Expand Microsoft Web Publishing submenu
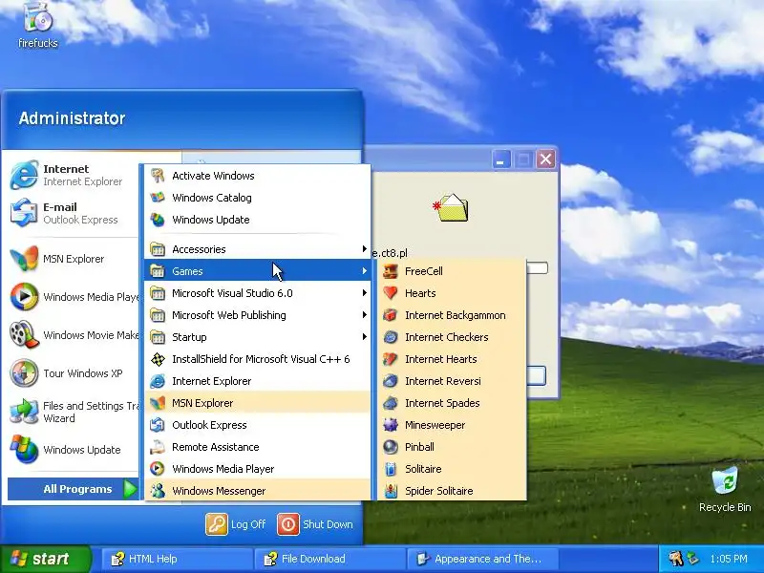The width and height of the screenshot is (764, 573). pos(257,315)
